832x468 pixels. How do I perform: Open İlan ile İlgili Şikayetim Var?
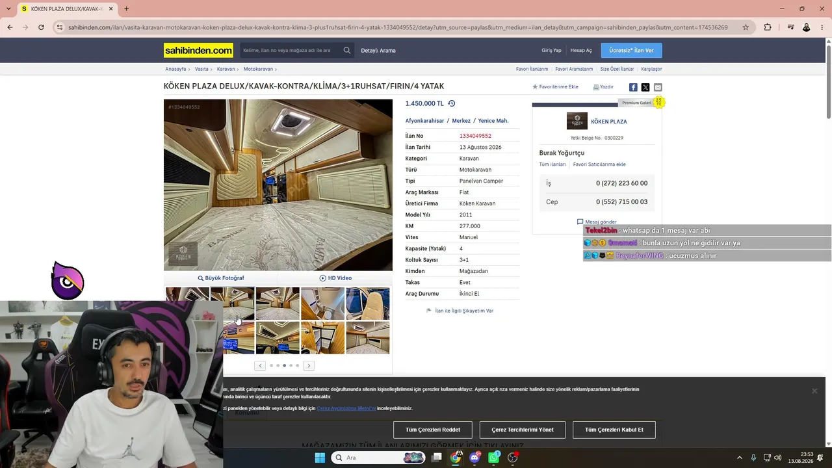[x=460, y=311]
